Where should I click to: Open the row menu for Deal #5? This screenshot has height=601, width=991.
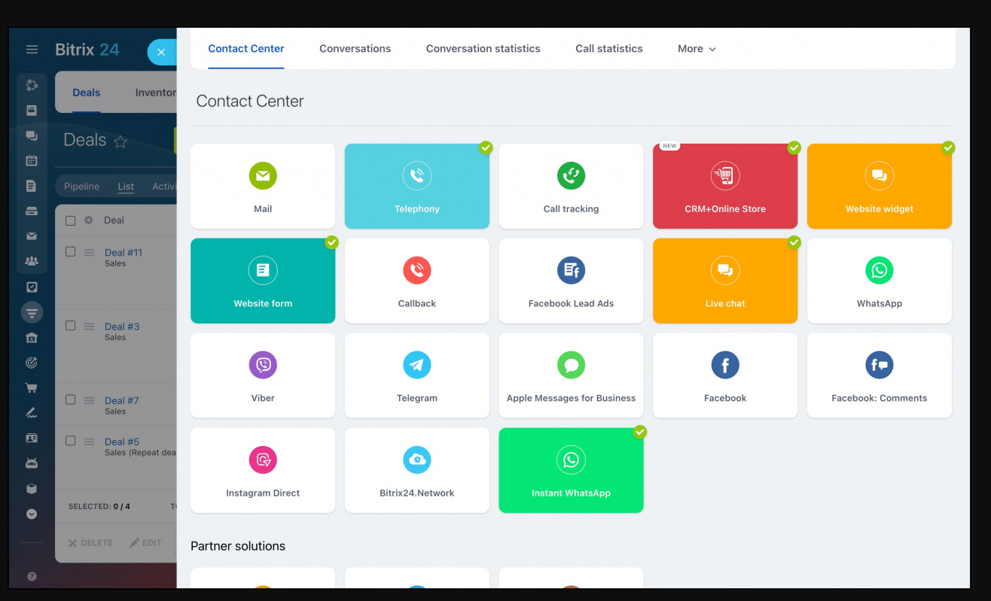pyautogui.click(x=89, y=441)
